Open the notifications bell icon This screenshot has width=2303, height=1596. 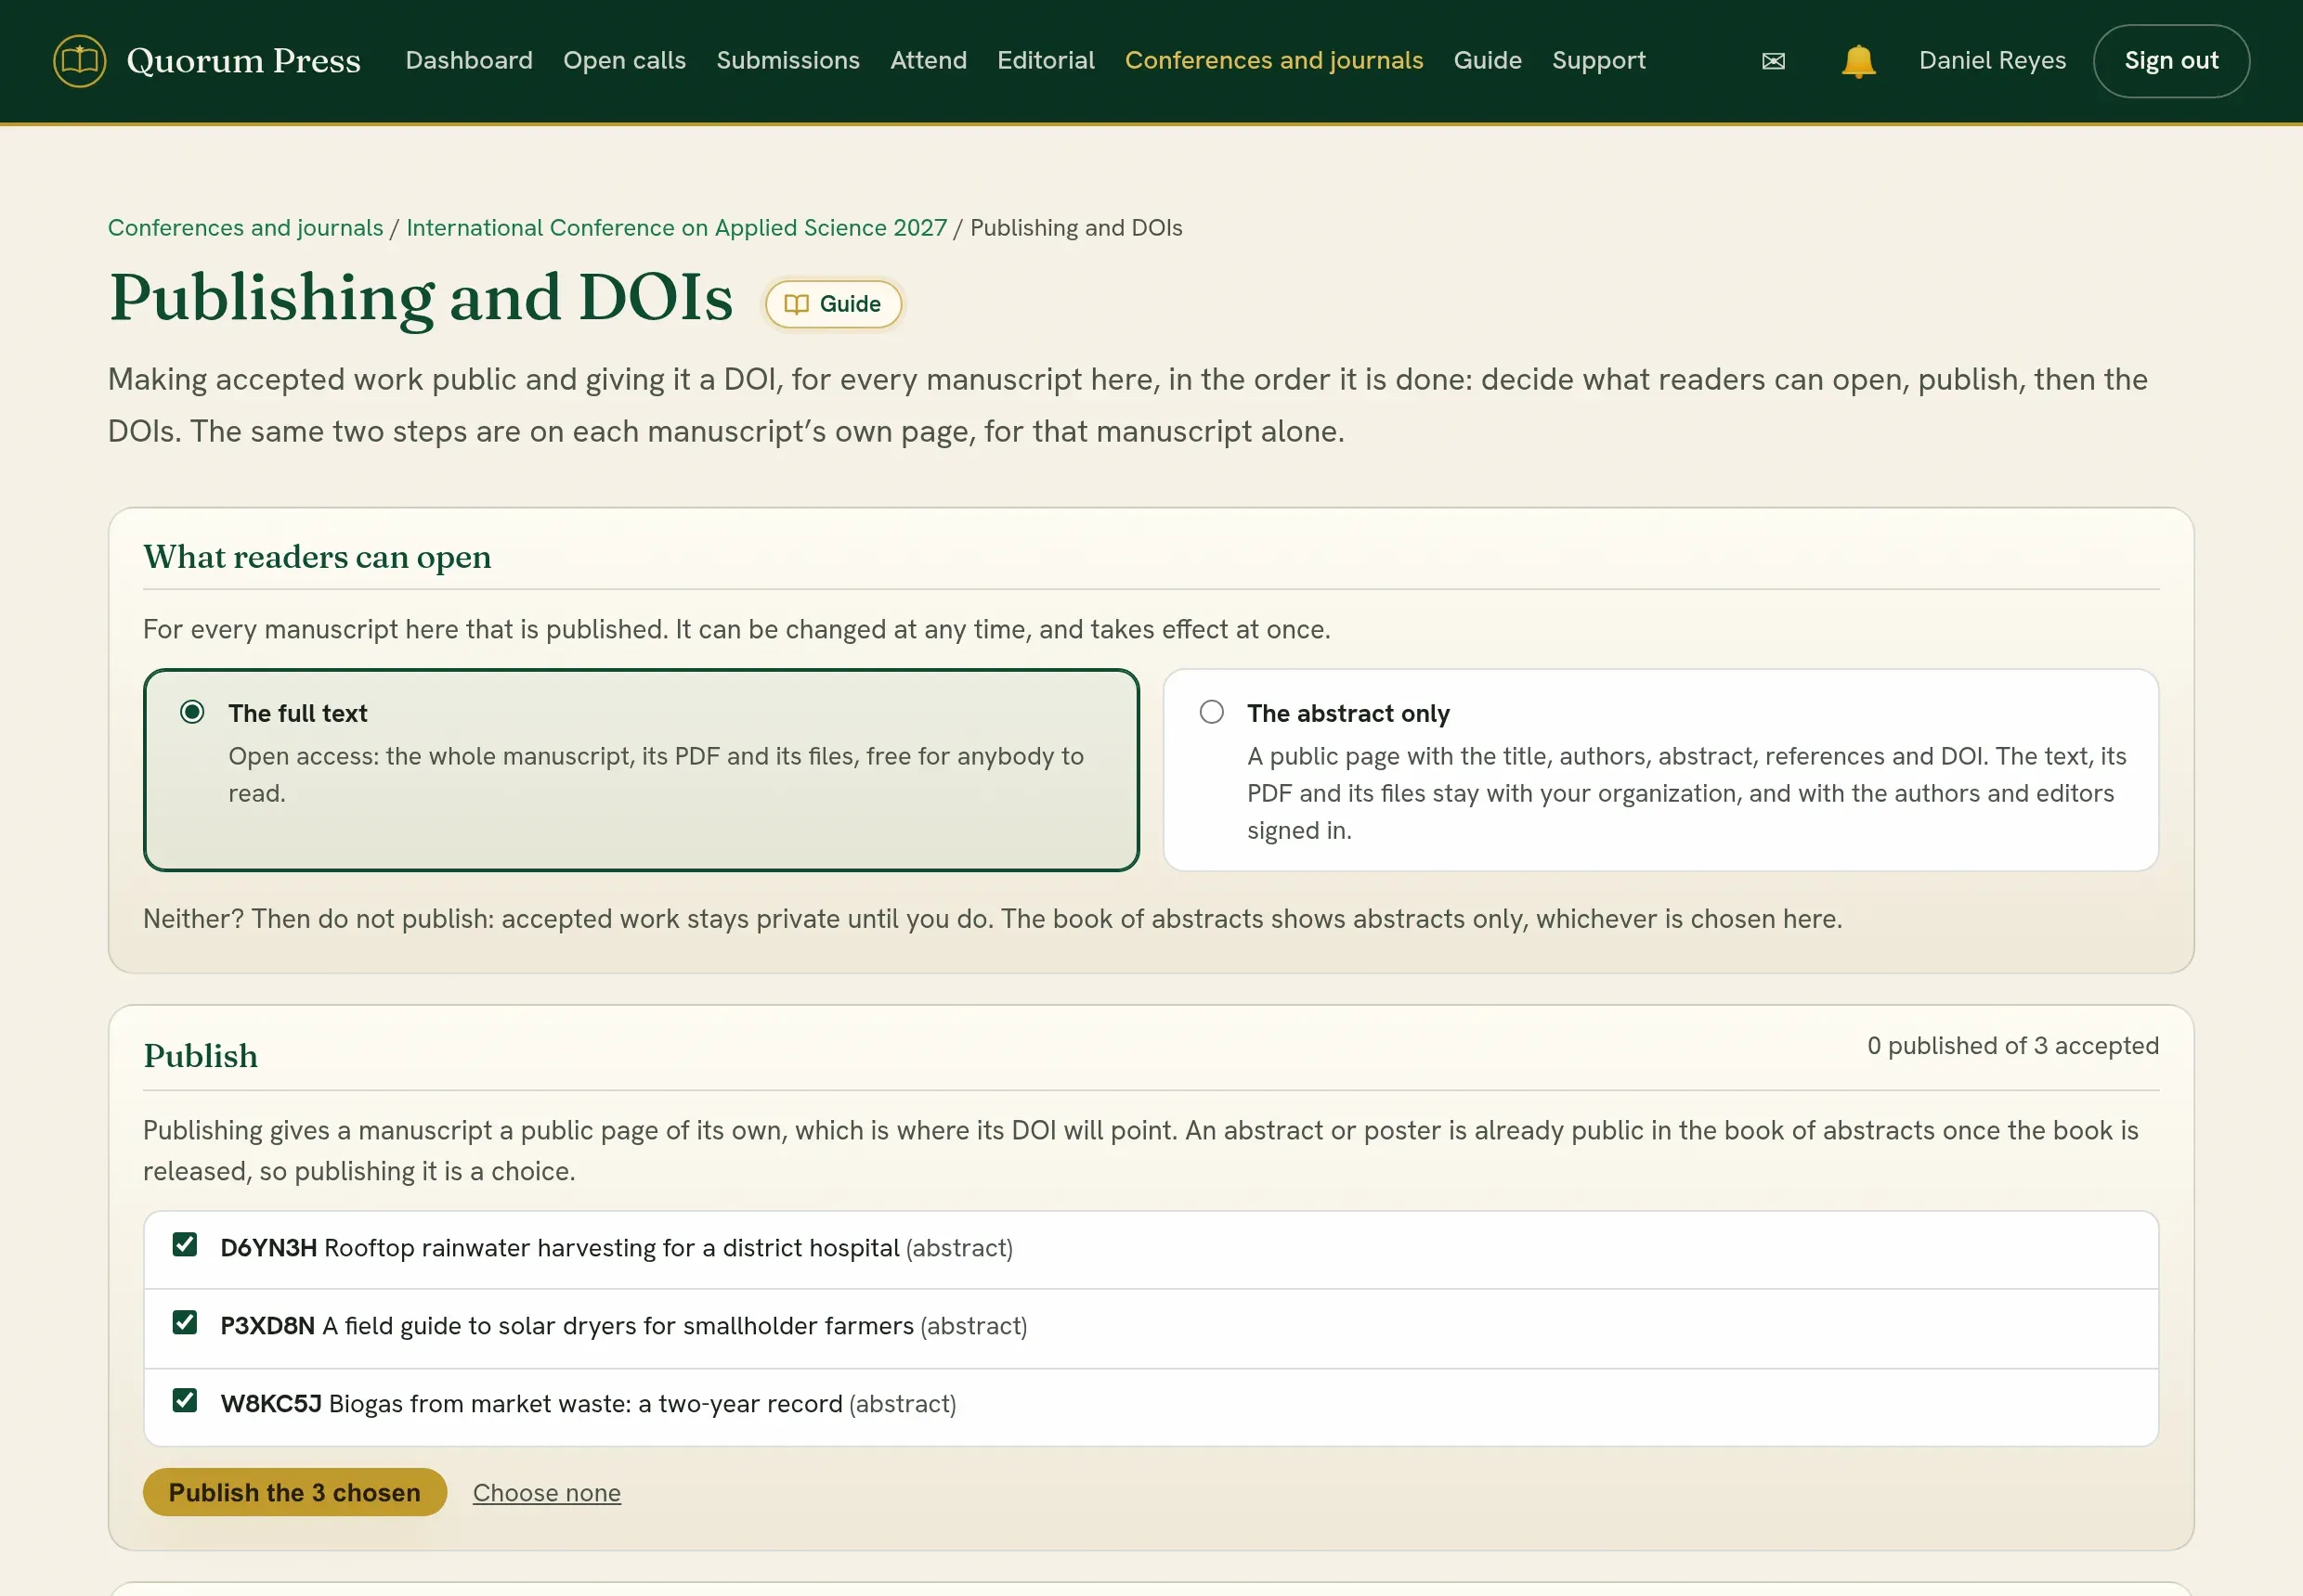click(x=1857, y=61)
